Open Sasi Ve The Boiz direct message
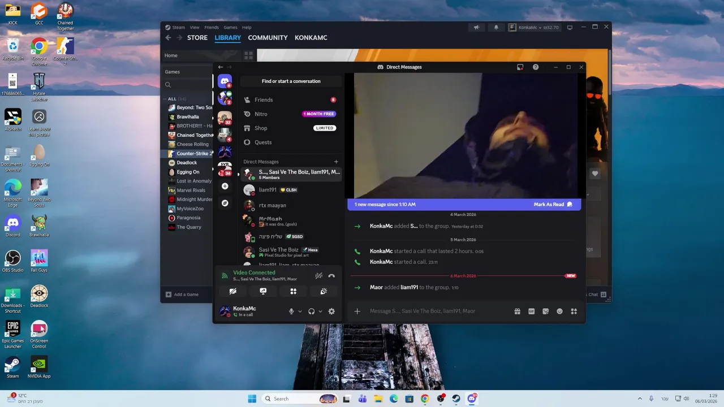Image resolution: width=724 pixels, height=407 pixels. click(x=291, y=252)
